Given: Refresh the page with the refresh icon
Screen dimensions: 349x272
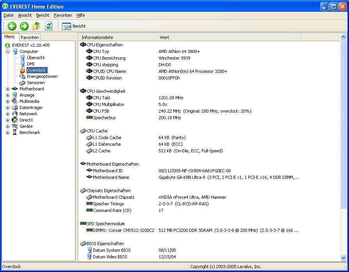Looking at the screenshot, I should pyautogui.click(x=48, y=26).
